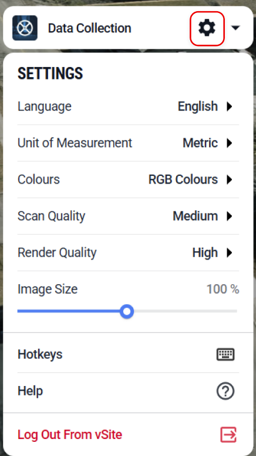Click the Data Collection title
Viewport: 256px width, 456px height.
tap(89, 28)
